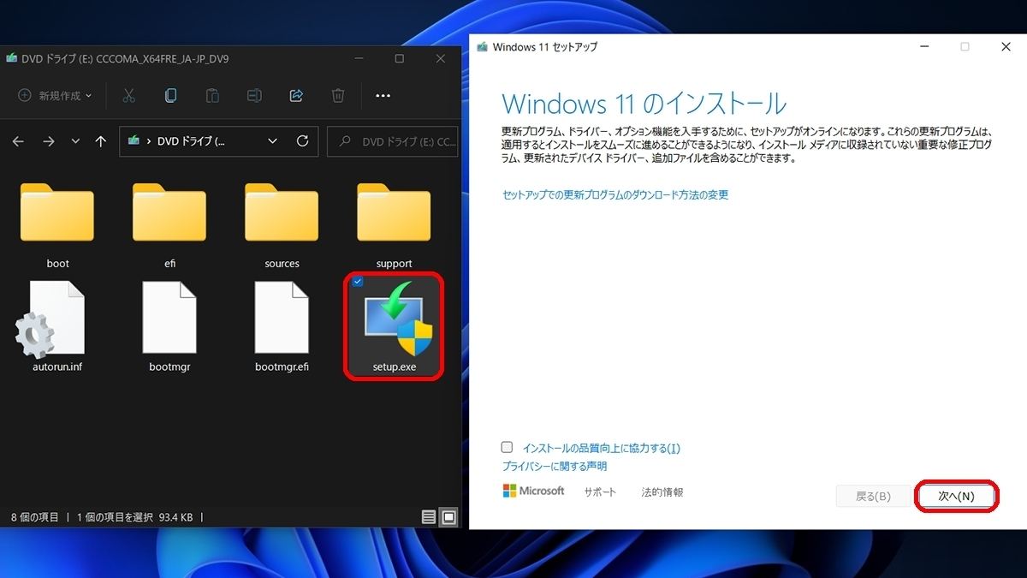This screenshot has height=578, width=1027.
Task: Open プライバシーに関する声明 link
Action: coord(555,467)
